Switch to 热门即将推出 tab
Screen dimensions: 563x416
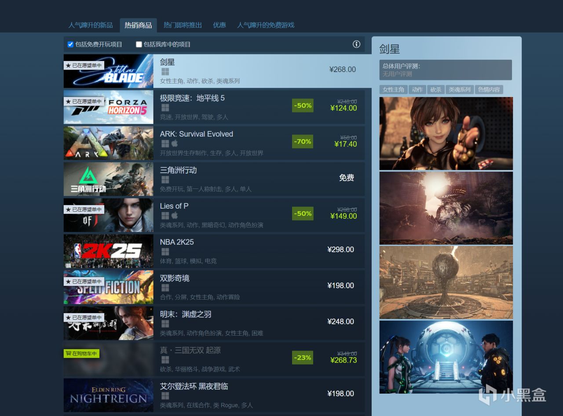183,25
